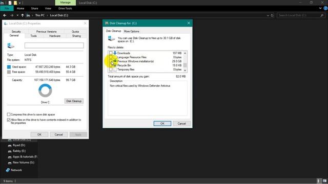Click OK in Local Disk Properties
Viewport: 328px width, 184px height.
coord(39,134)
